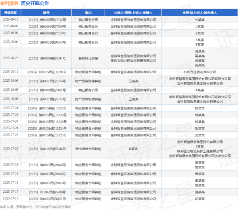The height and width of the screenshot is (209, 238).
Task: Click the 金科服务 company name link
Action: click(x=10, y=3)
